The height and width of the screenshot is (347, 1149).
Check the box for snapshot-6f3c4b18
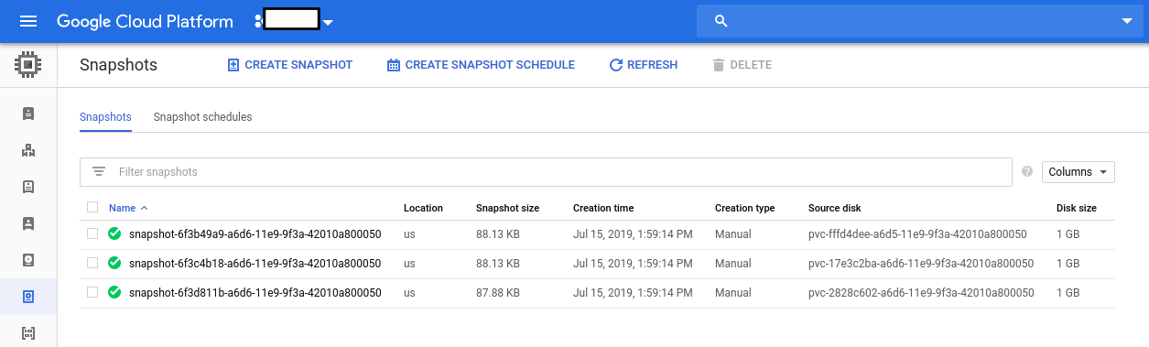pos(92,263)
